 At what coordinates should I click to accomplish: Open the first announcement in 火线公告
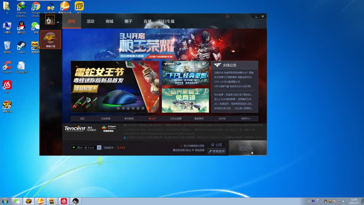click(234, 73)
